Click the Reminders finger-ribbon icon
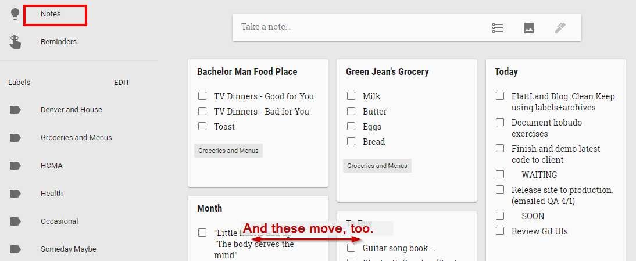Viewport: 636px width, 261px height. 16,42
